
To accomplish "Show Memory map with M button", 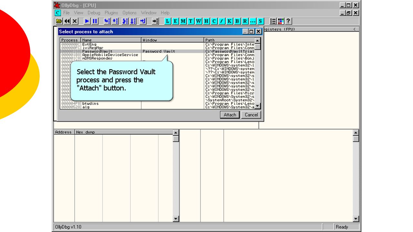I will (183, 21).
